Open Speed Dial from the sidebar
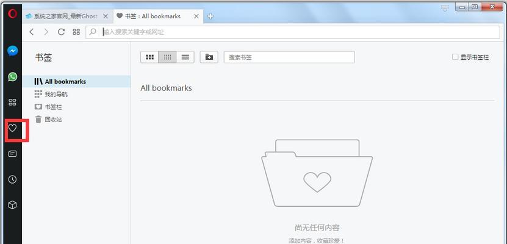This screenshot has height=244, width=507. 12,102
